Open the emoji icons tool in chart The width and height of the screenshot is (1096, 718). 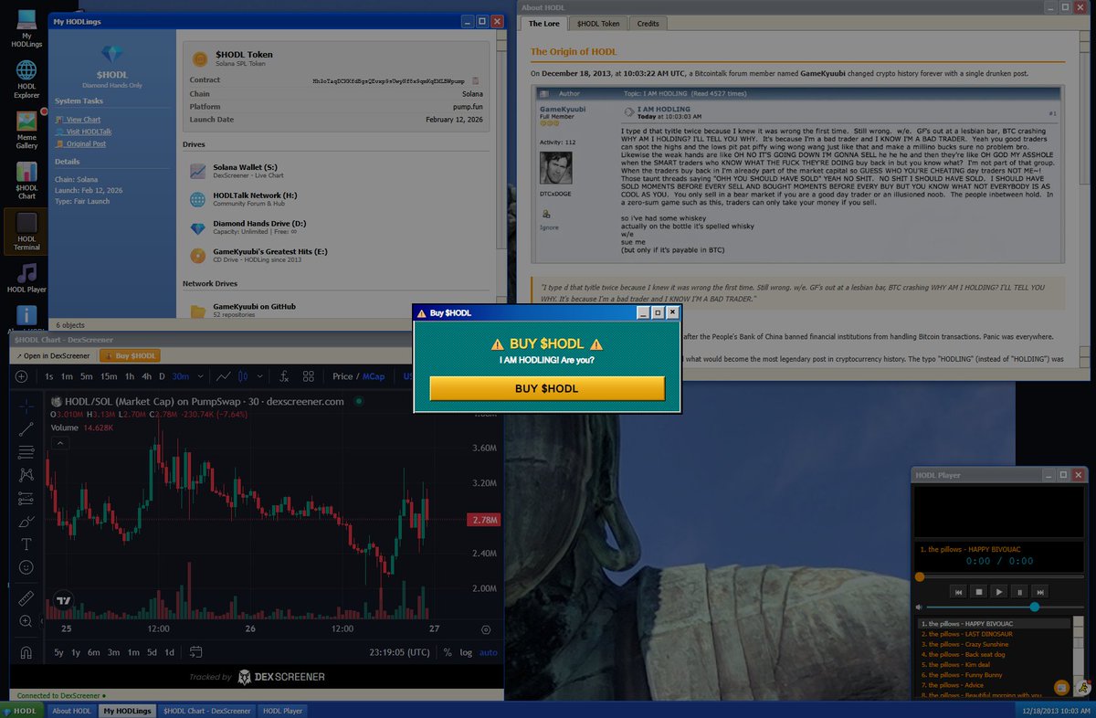pos(26,567)
